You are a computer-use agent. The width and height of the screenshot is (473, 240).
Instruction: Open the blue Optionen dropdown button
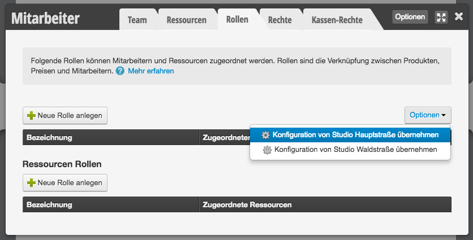click(428, 115)
